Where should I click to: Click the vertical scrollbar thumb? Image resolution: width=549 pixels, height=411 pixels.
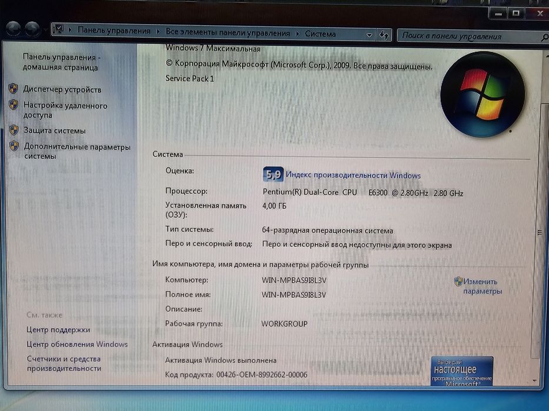[x=539, y=231]
